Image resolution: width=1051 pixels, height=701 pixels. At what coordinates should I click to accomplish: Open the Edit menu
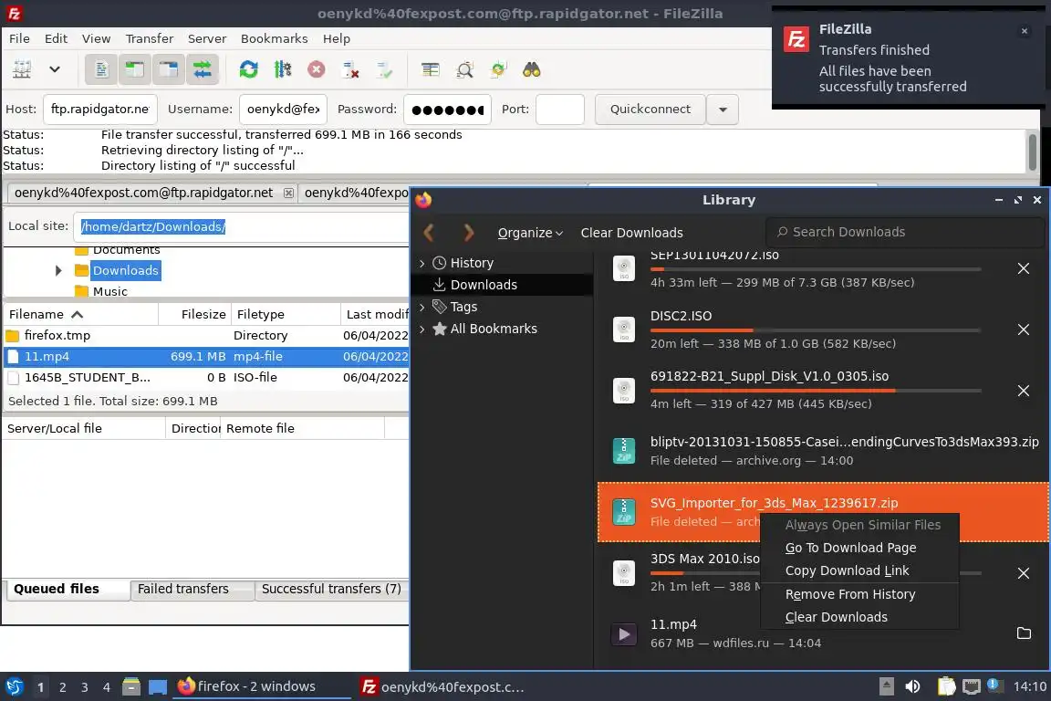(56, 38)
